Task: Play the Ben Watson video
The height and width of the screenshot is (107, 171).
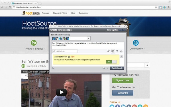Action: pos(61,92)
